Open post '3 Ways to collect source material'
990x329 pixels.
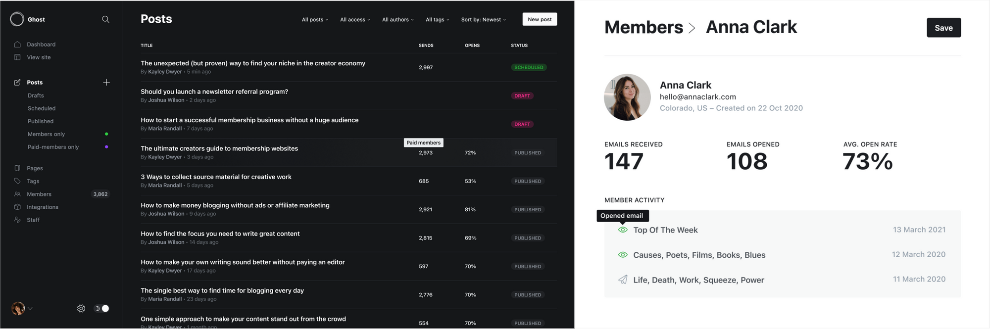216,177
